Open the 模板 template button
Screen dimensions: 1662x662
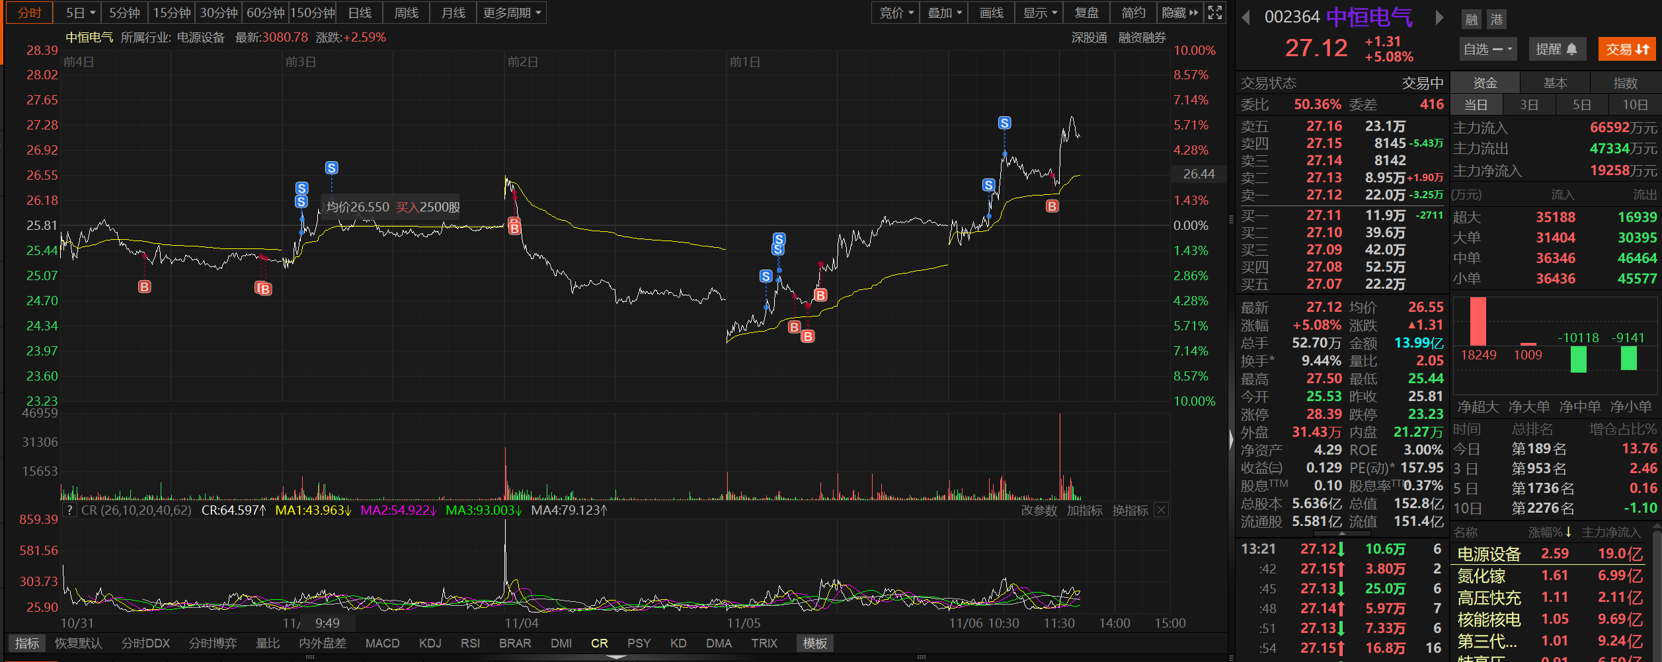(815, 643)
